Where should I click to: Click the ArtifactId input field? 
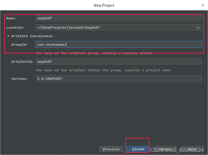pyautogui.click(x=119, y=61)
